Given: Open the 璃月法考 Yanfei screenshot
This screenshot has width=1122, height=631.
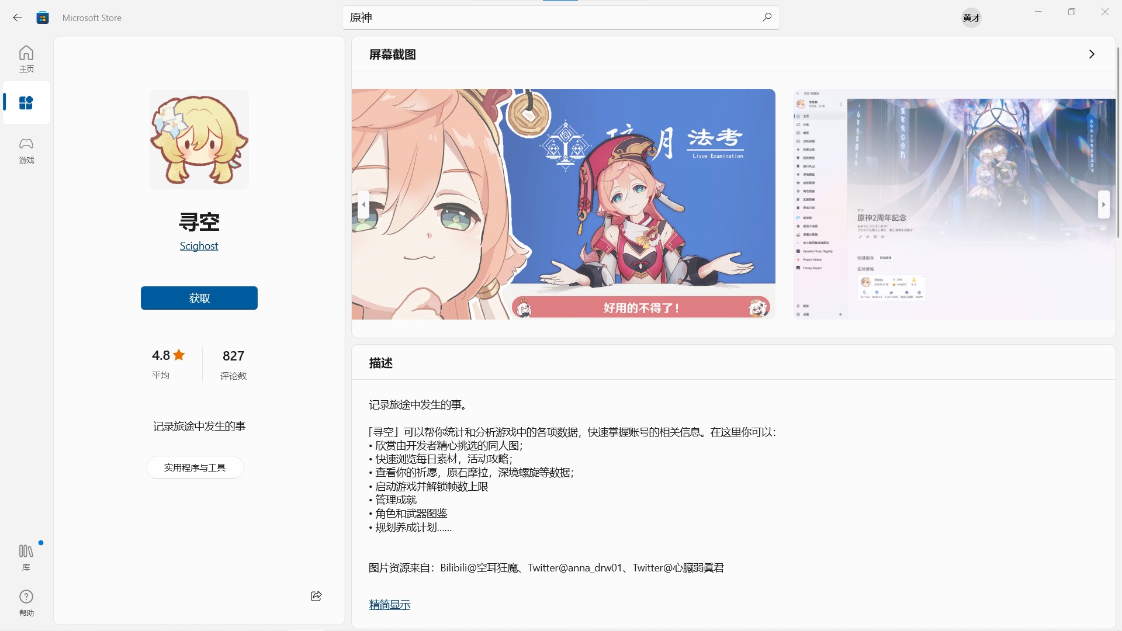Looking at the screenshot, I should [x=563, y=204].
